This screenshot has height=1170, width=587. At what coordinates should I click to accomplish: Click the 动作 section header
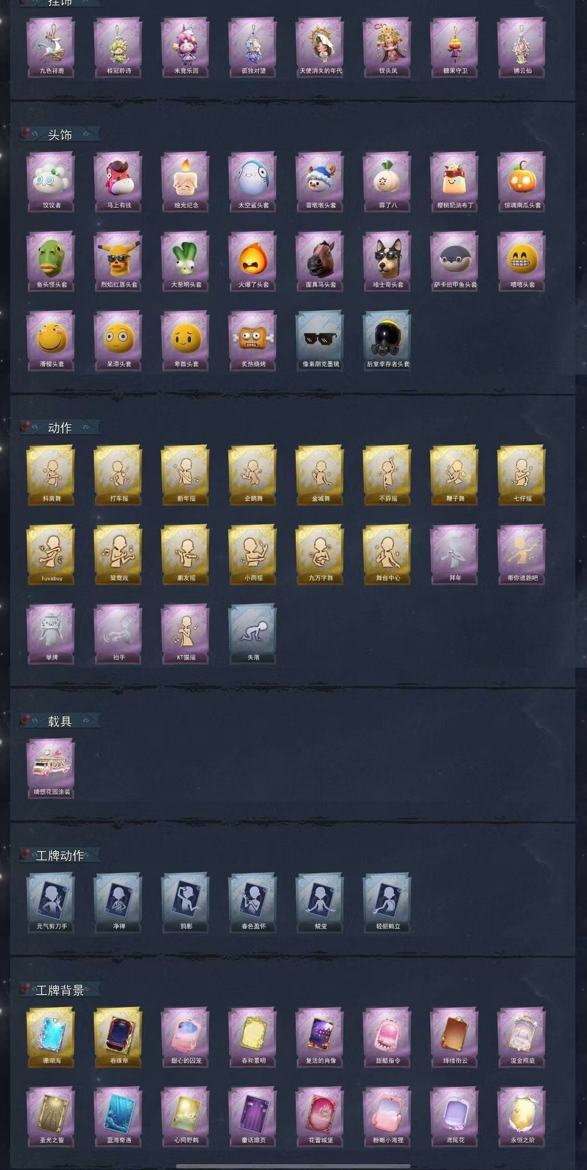point(60,427)
